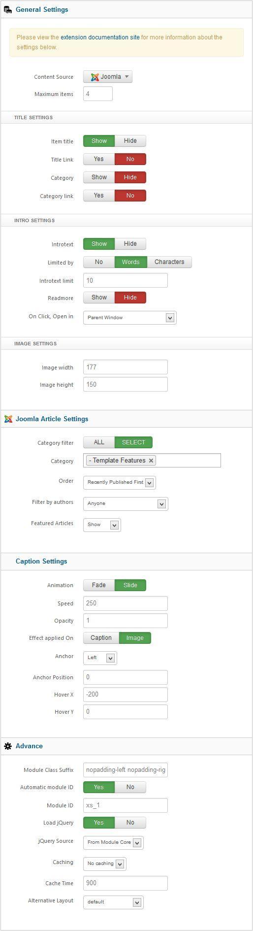Set Title Link to Yes

pos(99,159)
